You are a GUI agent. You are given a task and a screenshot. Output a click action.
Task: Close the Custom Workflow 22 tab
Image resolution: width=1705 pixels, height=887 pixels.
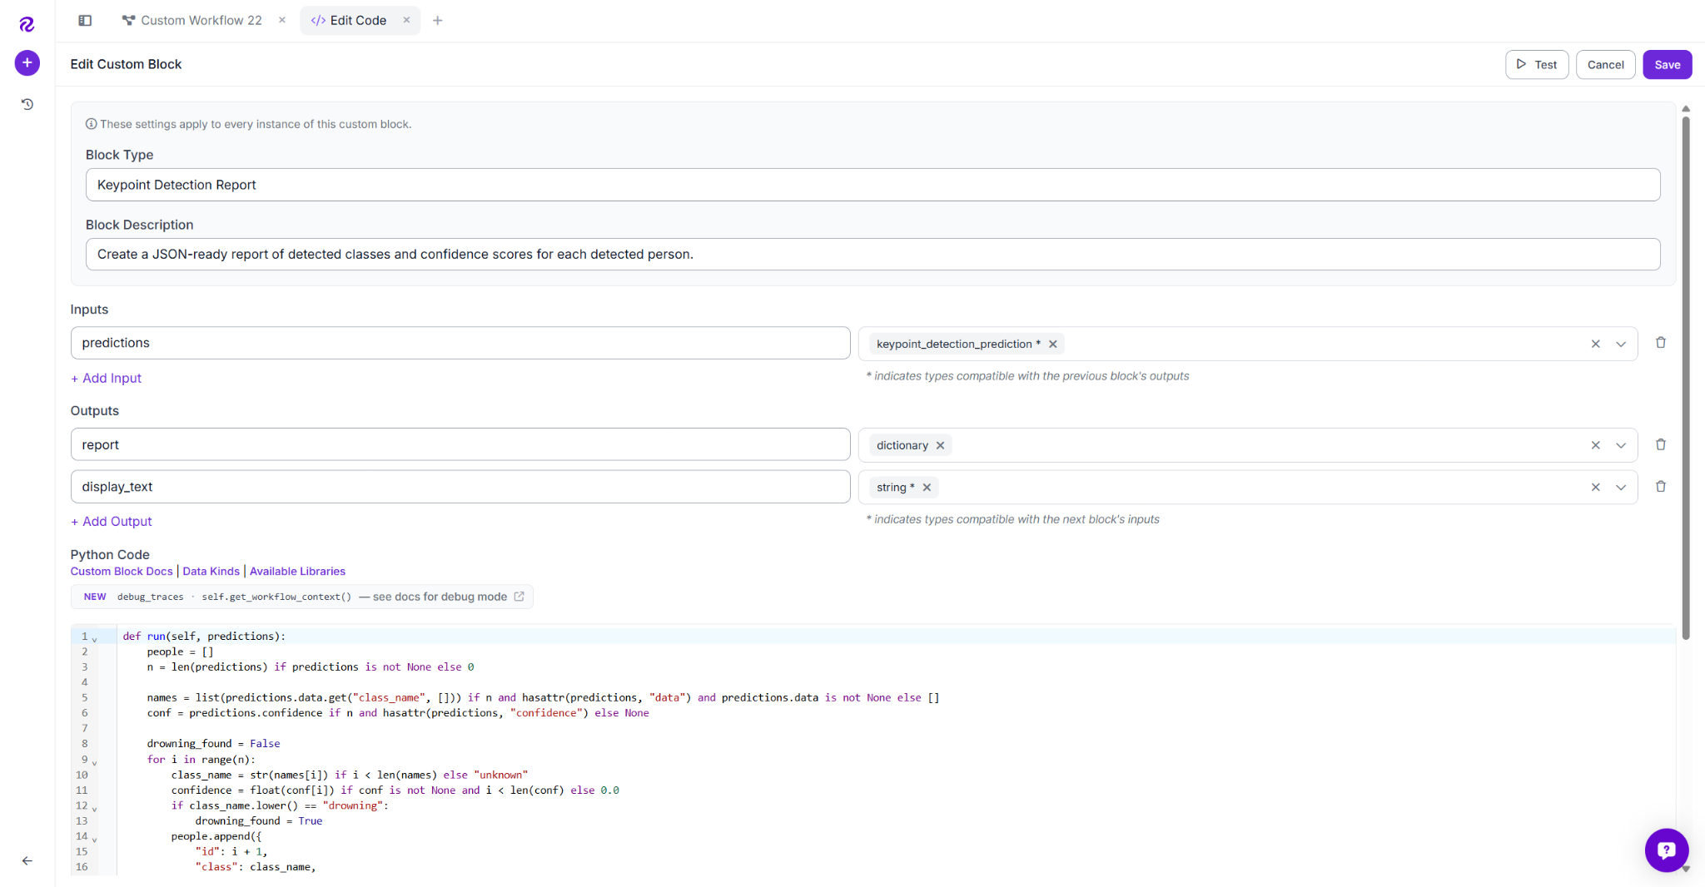[x=282, y=20]
